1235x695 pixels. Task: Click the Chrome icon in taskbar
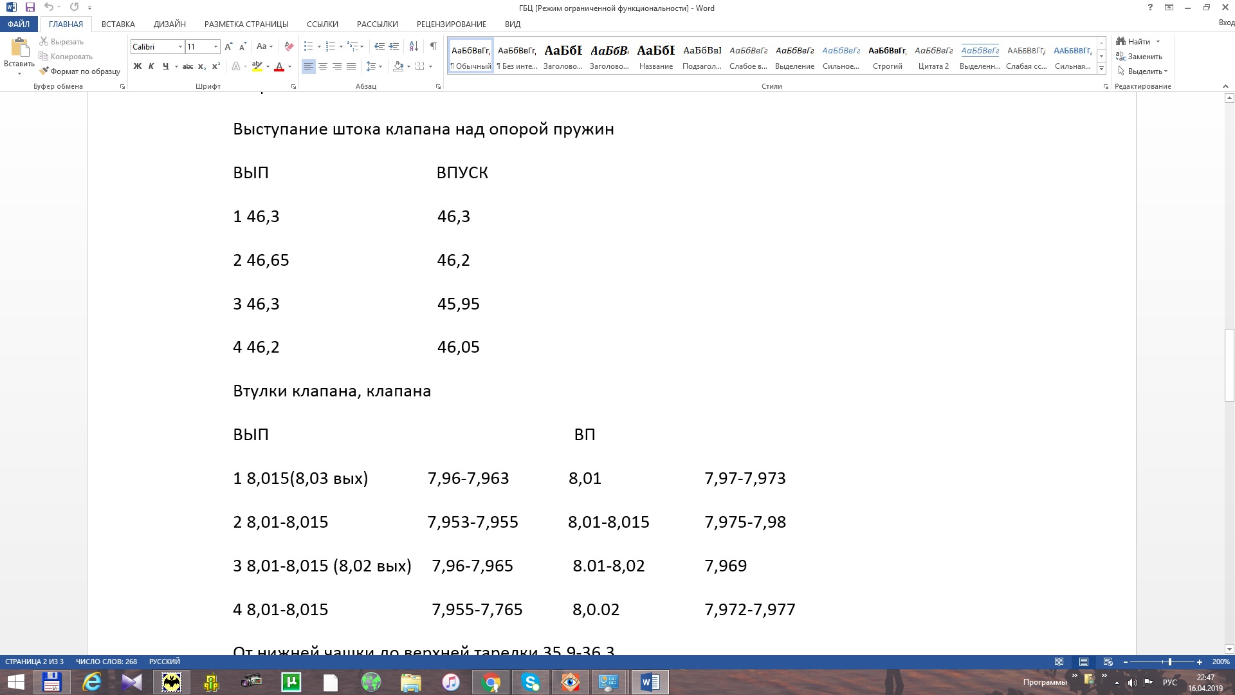point(491,682)
